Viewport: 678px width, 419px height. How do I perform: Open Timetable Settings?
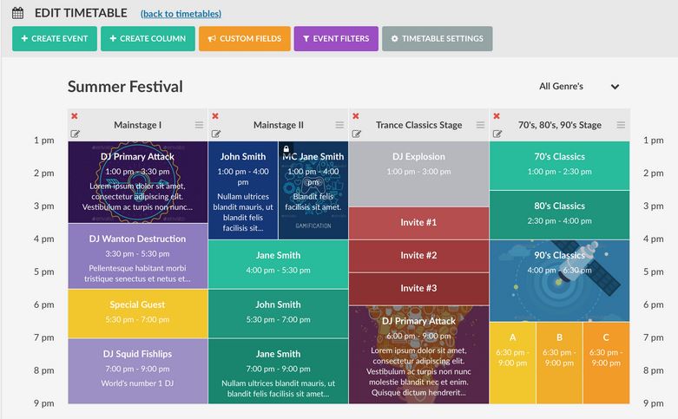tap(438, 38)
